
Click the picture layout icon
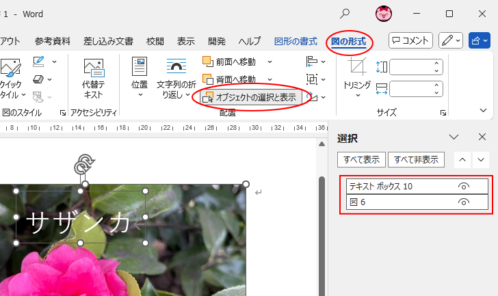pos(38,97)
